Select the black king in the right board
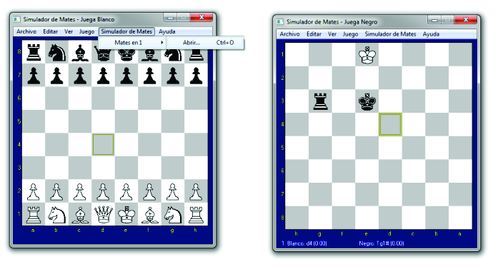The width and height of the screenshot is (498, 269). pyautogui.click(x=367, y=101)
